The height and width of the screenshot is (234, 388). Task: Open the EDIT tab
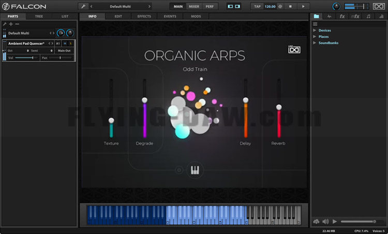[x=118, y=17]
